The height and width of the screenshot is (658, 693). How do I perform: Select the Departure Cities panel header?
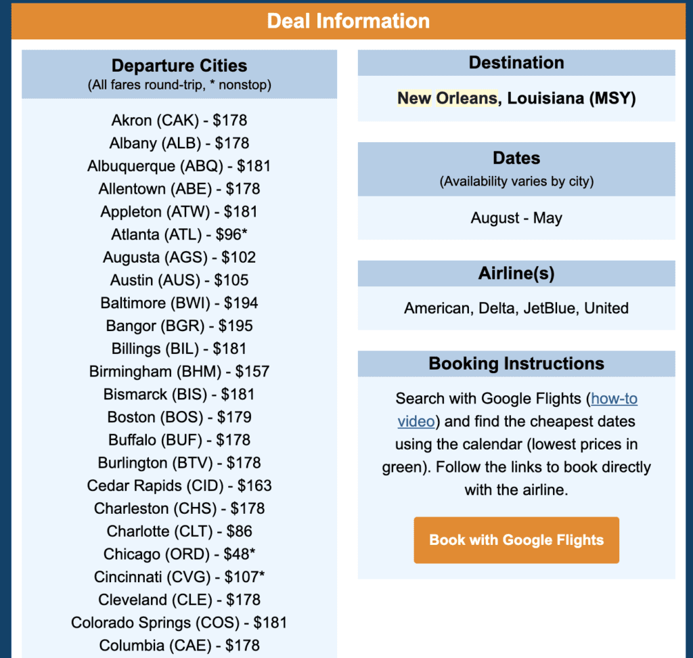click(x=179, y=66)
